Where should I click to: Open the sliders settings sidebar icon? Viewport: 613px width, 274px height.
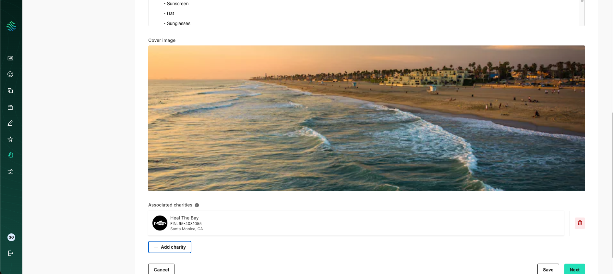click(x=10, y=172)
